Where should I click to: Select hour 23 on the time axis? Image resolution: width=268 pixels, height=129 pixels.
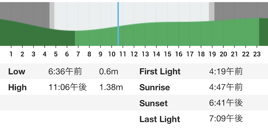257,54
